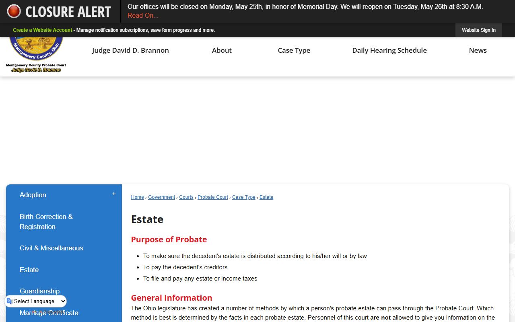Click the Estate page heading

147,219
